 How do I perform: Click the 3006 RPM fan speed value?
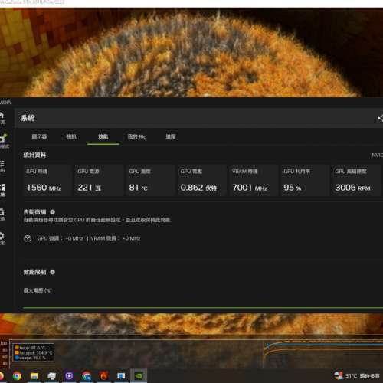(x=353, y=188)
